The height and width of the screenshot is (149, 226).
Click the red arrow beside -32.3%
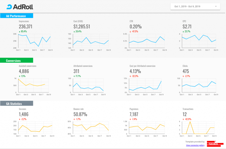[130, 76]
